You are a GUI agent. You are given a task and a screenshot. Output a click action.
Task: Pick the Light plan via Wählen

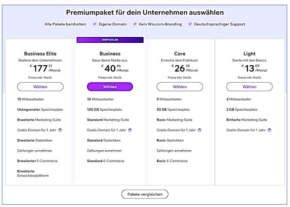pos(249,87)
